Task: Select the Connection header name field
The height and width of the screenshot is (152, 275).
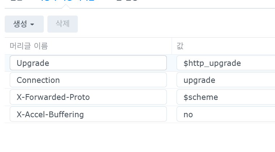Action: [88, 80]
